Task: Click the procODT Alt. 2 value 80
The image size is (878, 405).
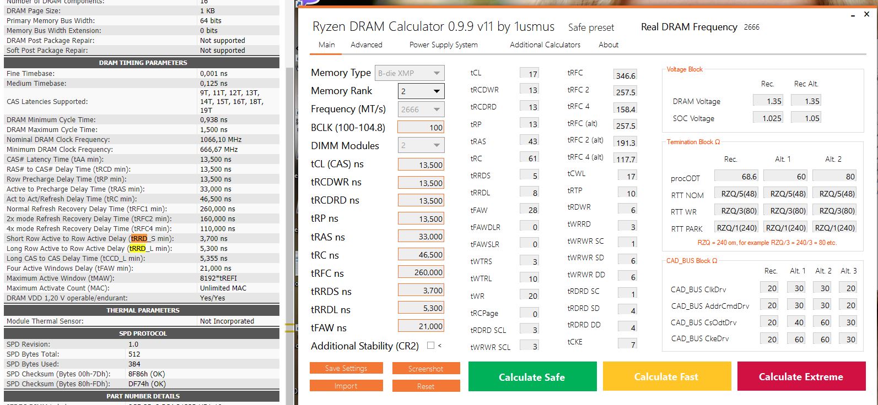Action: point(834,176)
